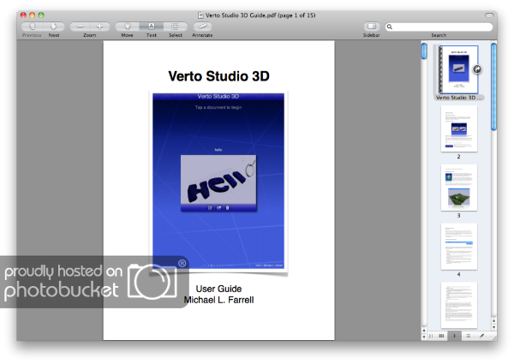Choose the rectangular Select tool
Screen dimensions: 514x364
[175, 27]
